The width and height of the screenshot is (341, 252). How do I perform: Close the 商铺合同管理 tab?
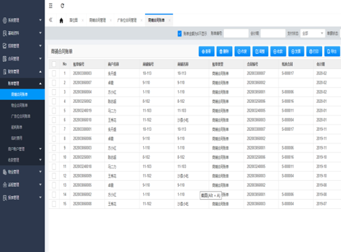tap(111, 20)
